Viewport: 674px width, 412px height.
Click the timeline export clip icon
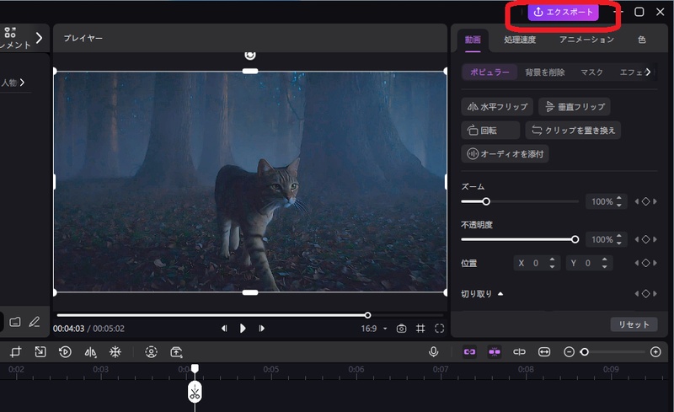[x=176, y=352]
